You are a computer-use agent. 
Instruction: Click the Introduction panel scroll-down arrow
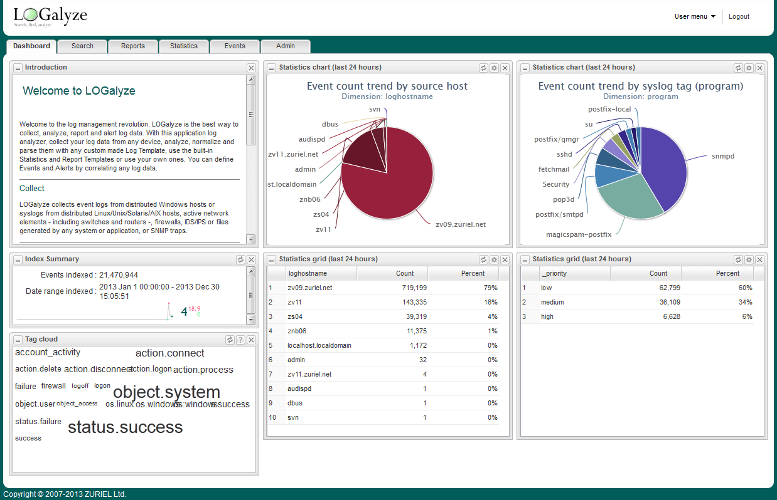click(x=251, y=239)
